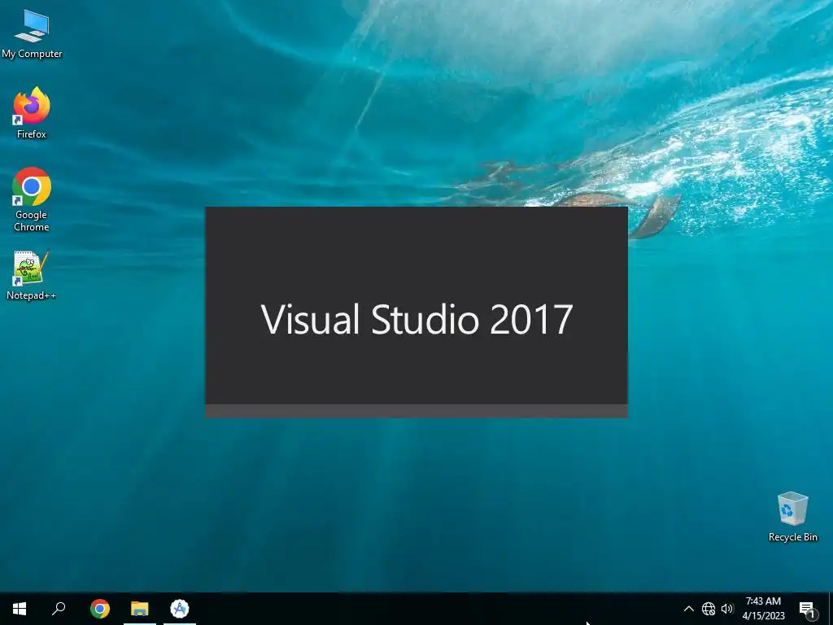Switch to the Visual Studio installer taskbar app
Image resolution: width=833 pixels, height=625 pixels.
pos(180,609)
